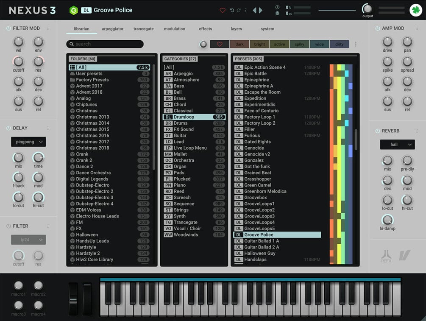Switch to the arpeggiator tab

112,29
